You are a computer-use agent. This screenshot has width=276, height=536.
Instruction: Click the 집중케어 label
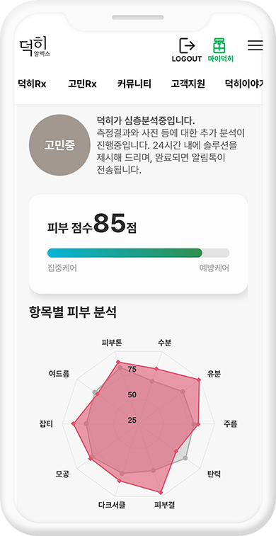[x=62, y=268]
